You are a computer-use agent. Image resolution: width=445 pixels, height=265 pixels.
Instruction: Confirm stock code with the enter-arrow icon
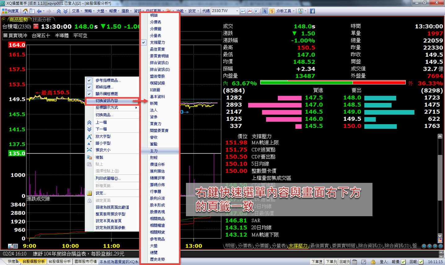pyautogui.click(x=243, y=11)
